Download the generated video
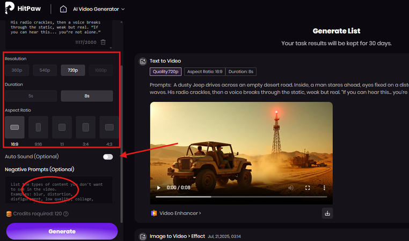This screenshot has width=409, height=241. [x=327, y=213]
